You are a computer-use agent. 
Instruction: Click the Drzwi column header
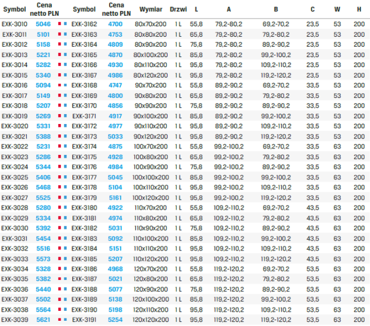(x=178, y=9)
